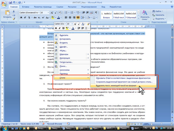Click Format Painter brush in ribbon clipboard
Image resolution: width=174 pixels, height=131 pixels.
[14, 19]
